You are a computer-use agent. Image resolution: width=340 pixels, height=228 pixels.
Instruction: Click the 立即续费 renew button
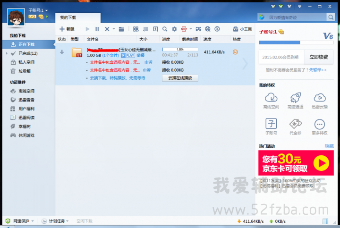pos(319,57)
